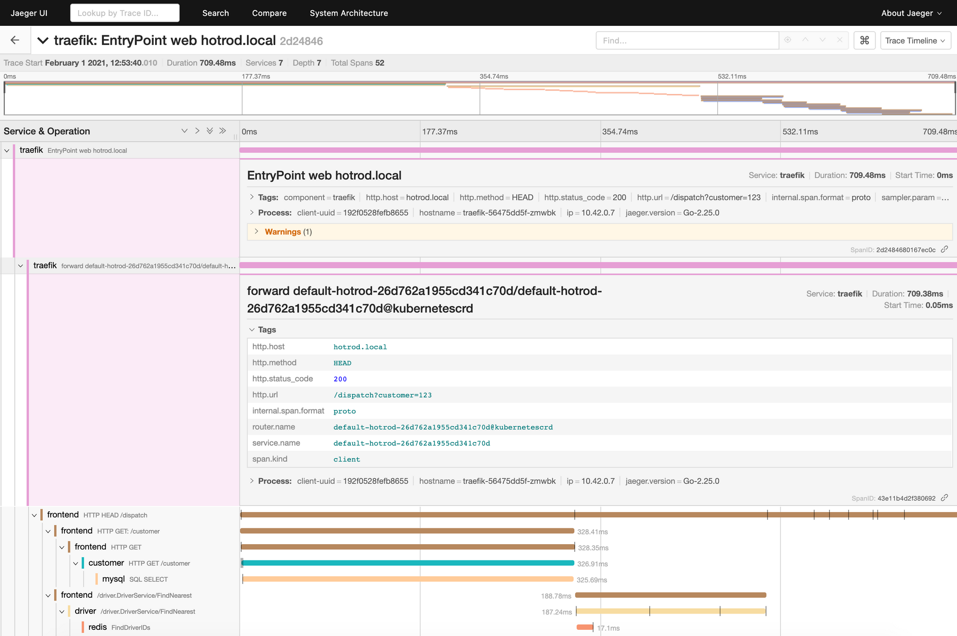957x636 pixels.
Task: Collapse customer HTTP GET /customer row
Action: (76, 563)
